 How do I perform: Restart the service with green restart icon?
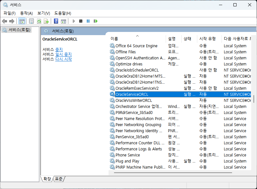[x=95, y=21]
